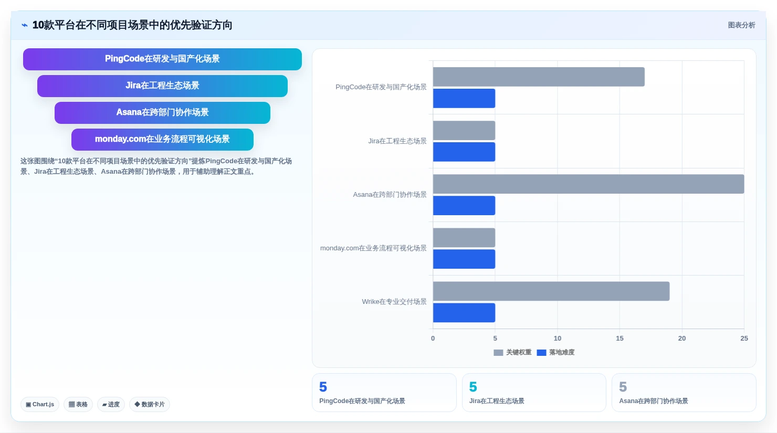Click the 进度 tag chip
Image resolution: width=777 pixels, height=433 pixels.
coord(111,405)
